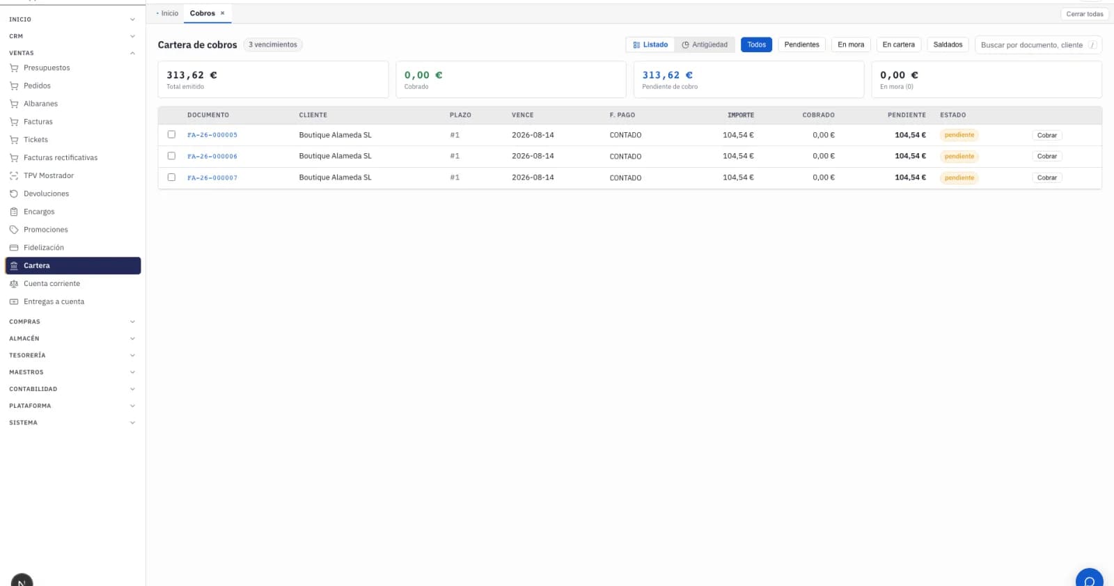The width and height of the screenshot is (1114, 586).
Task: Filter by En mora
Action: (x=851, y=45)
